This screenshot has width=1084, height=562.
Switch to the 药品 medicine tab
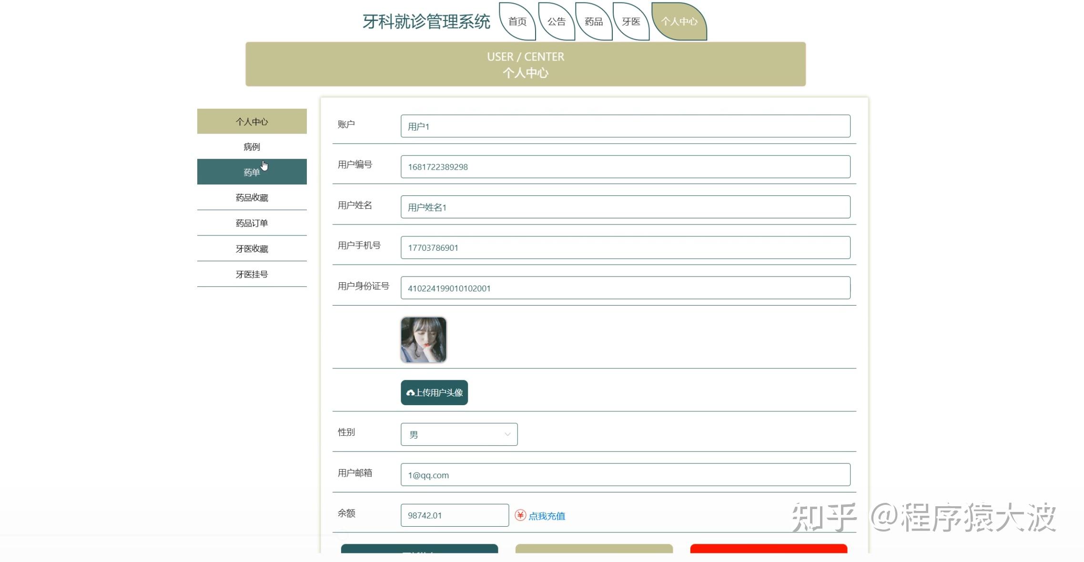(594, 21)
